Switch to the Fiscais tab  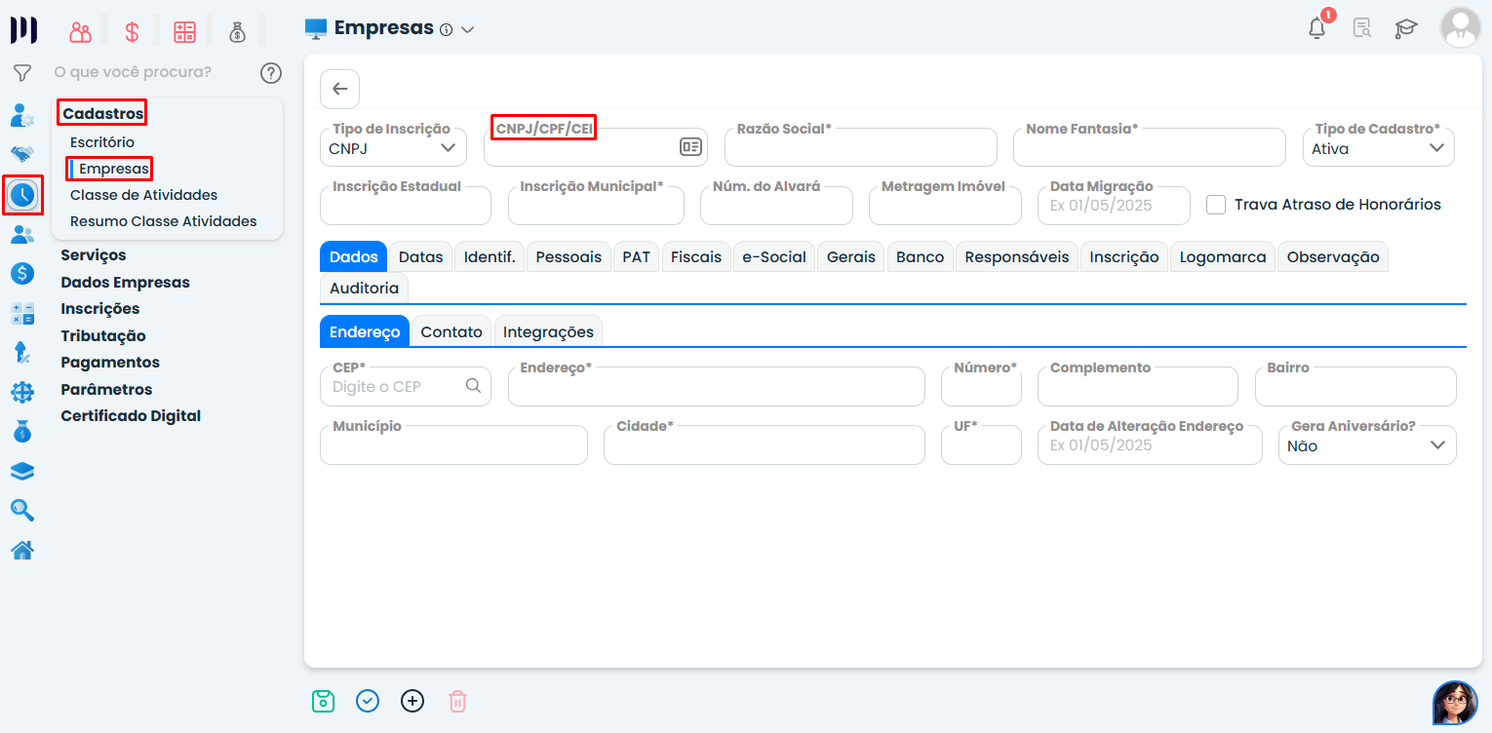click(x=696, y=257)
